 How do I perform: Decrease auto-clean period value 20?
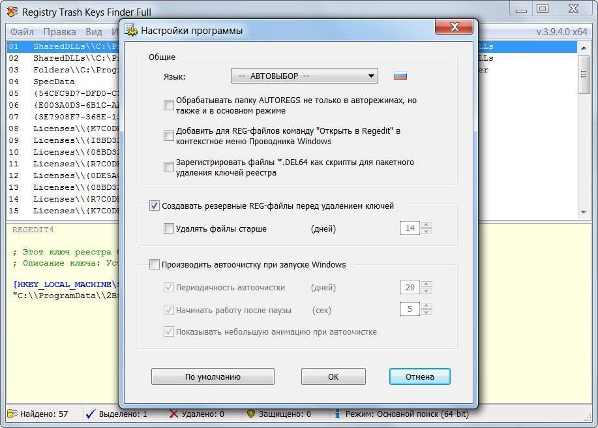point(426,290)
